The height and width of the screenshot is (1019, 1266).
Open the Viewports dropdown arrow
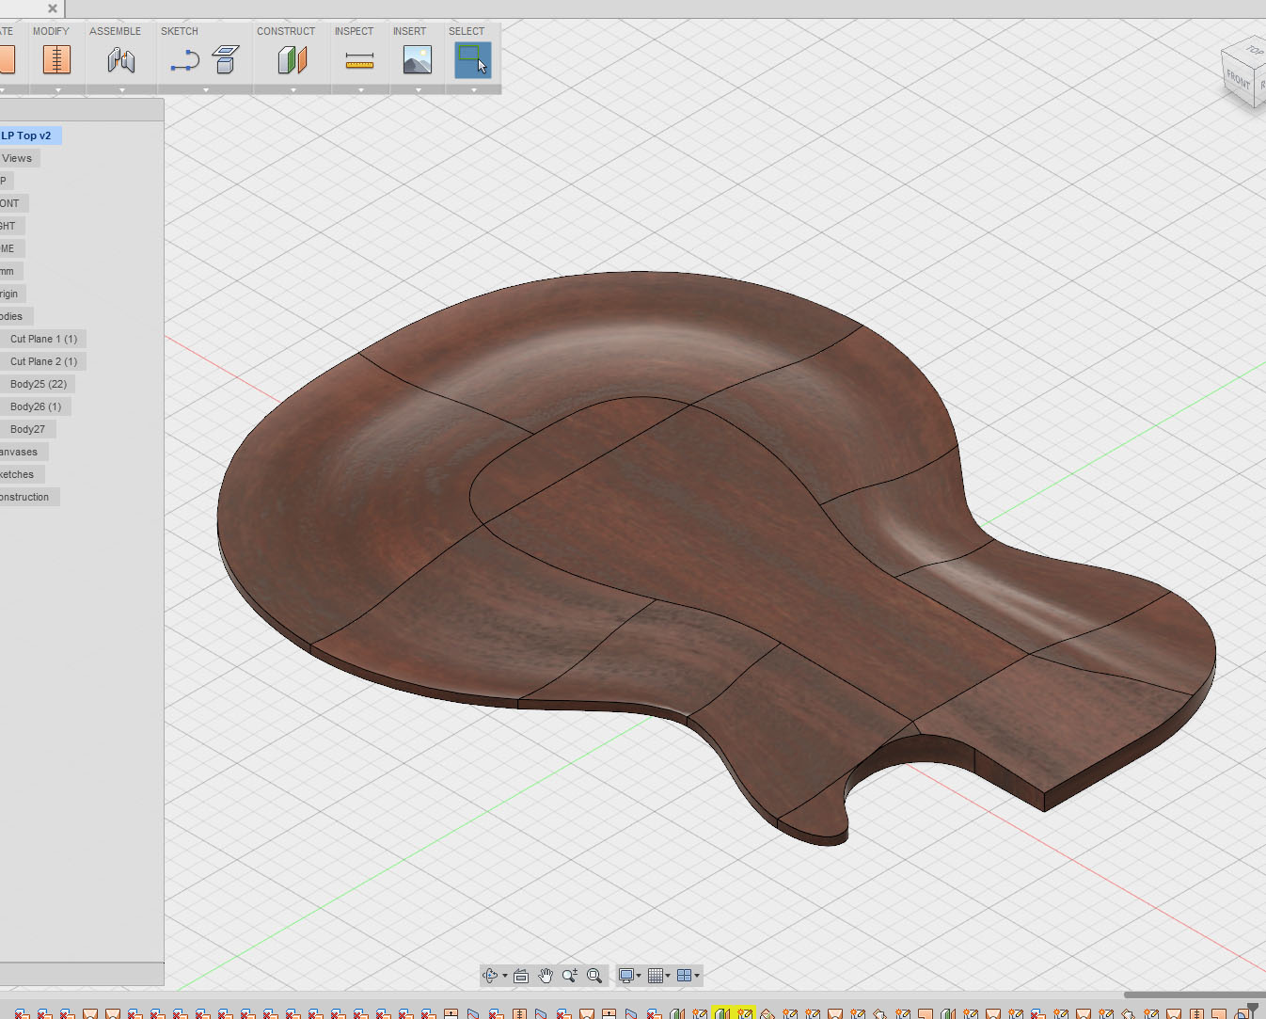pos(697,976)
